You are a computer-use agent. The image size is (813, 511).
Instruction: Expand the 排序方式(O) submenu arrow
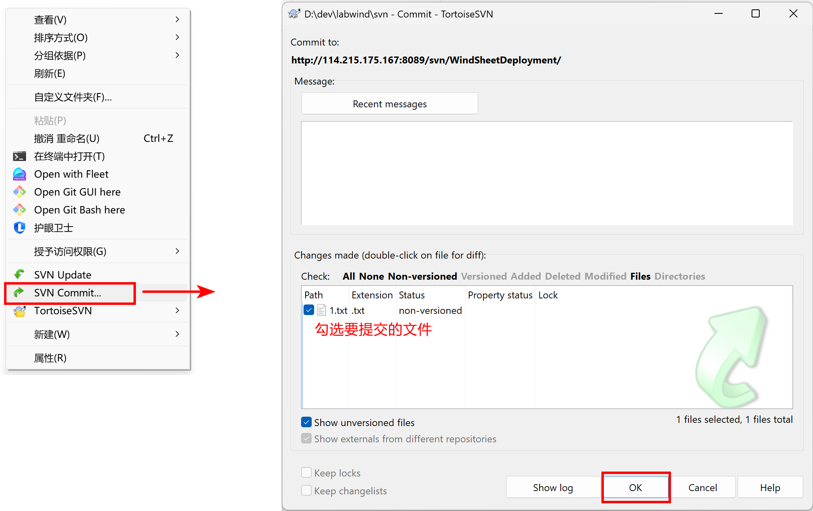177,37
